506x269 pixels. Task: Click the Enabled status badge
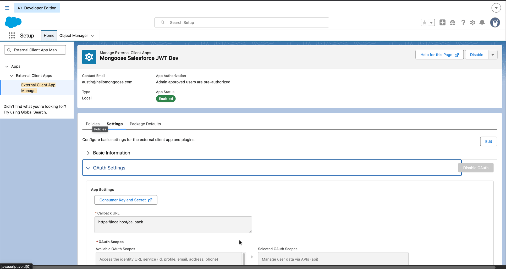tap(166, 99)
